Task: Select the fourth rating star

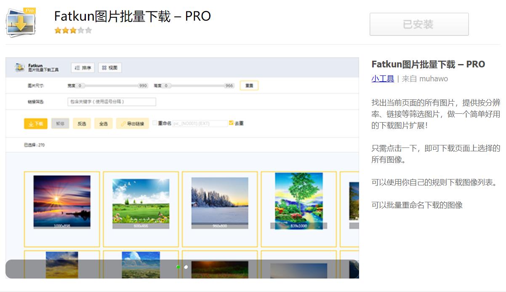Action: pyautogui.click(x=81, y=30)
